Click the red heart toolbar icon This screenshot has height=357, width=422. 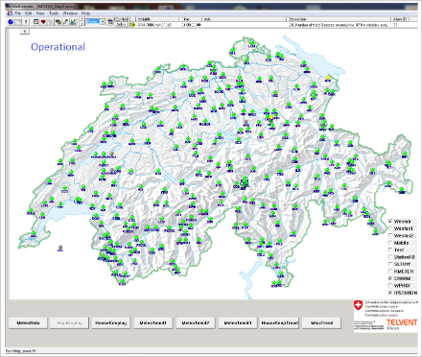[x=43, y=22]
